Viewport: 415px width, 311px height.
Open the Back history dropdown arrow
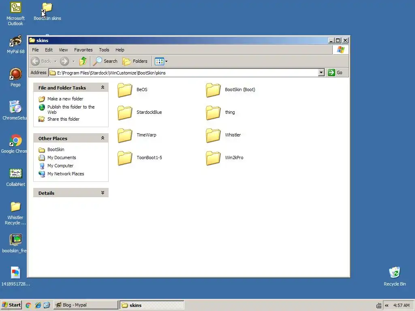pos(55,62)
